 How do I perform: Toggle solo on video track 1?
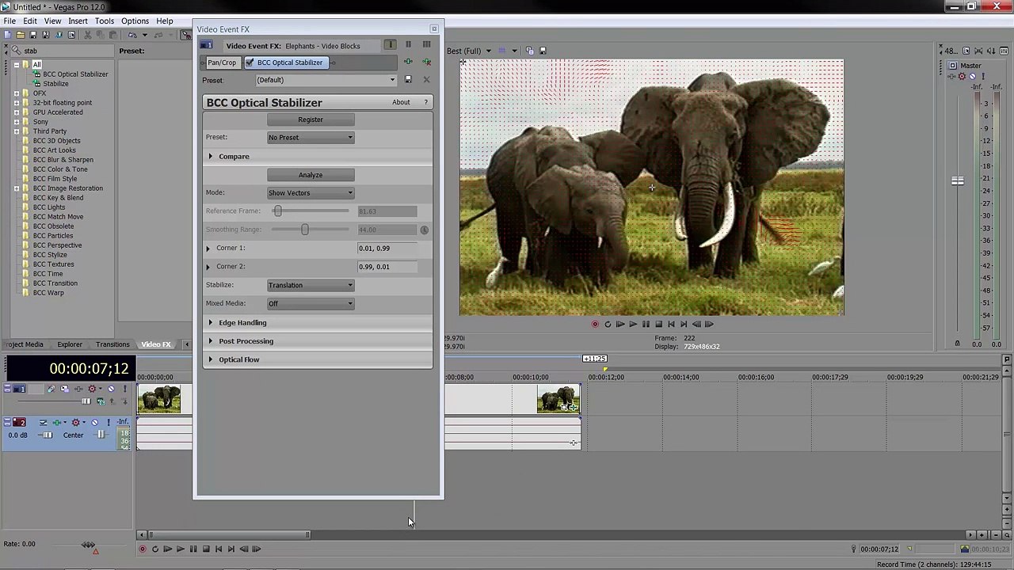(x=125, y=389)
